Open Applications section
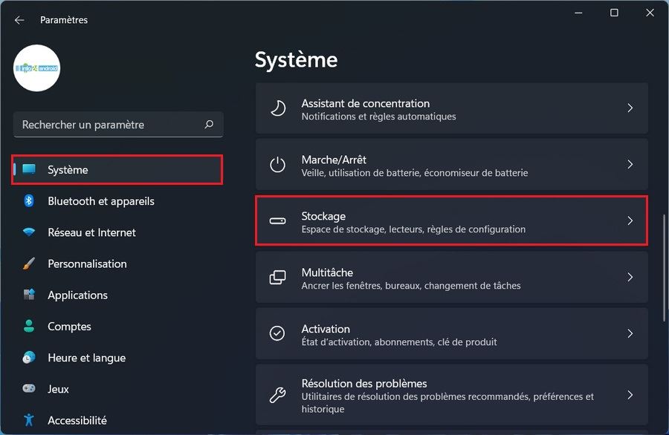 click(x=77, y=295)
